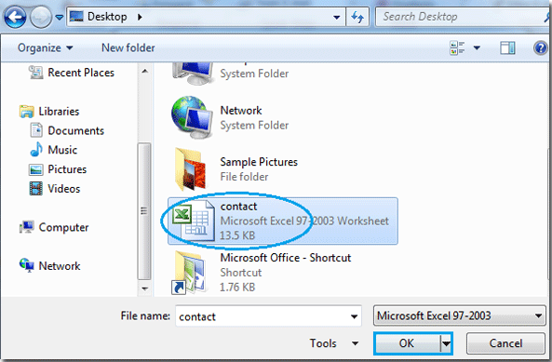
Task: Open Music library in sidebar
Action: tap(62, 150)
